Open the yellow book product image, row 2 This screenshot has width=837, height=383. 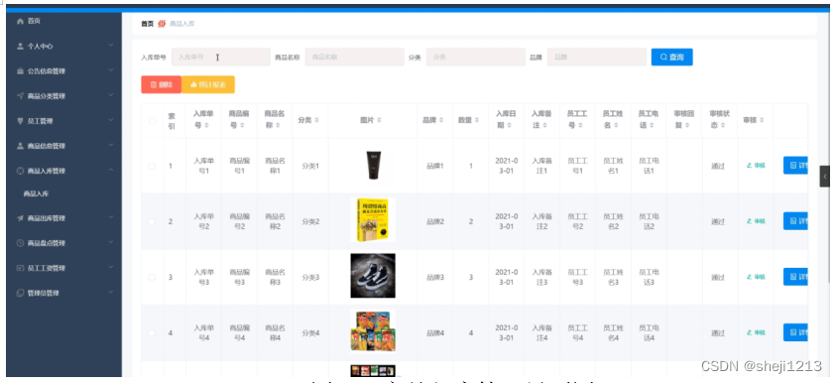pos(373,220)
